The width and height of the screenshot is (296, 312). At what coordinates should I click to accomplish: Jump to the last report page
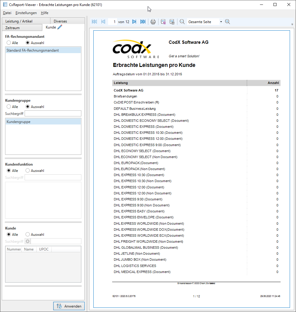[x=143, y=22]
